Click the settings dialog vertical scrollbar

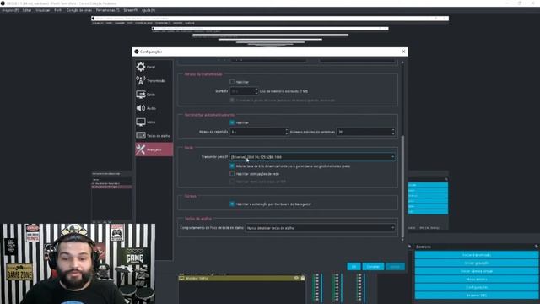(x=402, y=186)
